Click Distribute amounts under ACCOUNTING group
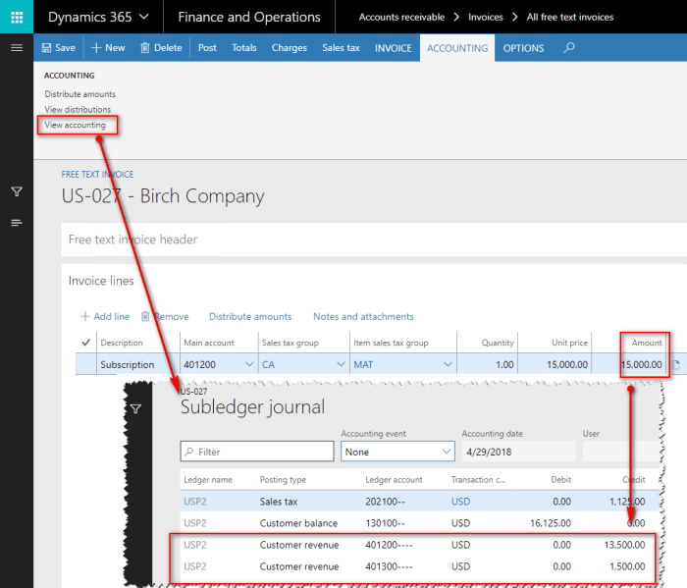The width and height of the screenshot is (687, 588). [x=80, y=94]
